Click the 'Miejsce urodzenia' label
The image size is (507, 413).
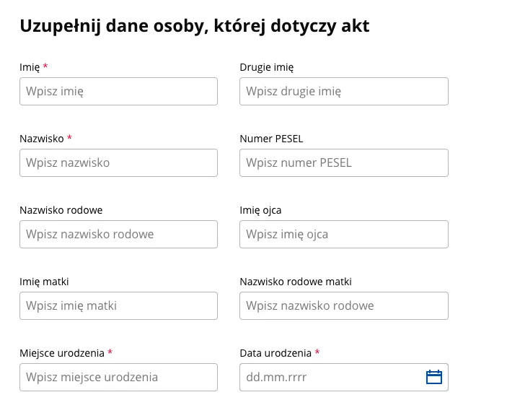[x=61, y=353]
